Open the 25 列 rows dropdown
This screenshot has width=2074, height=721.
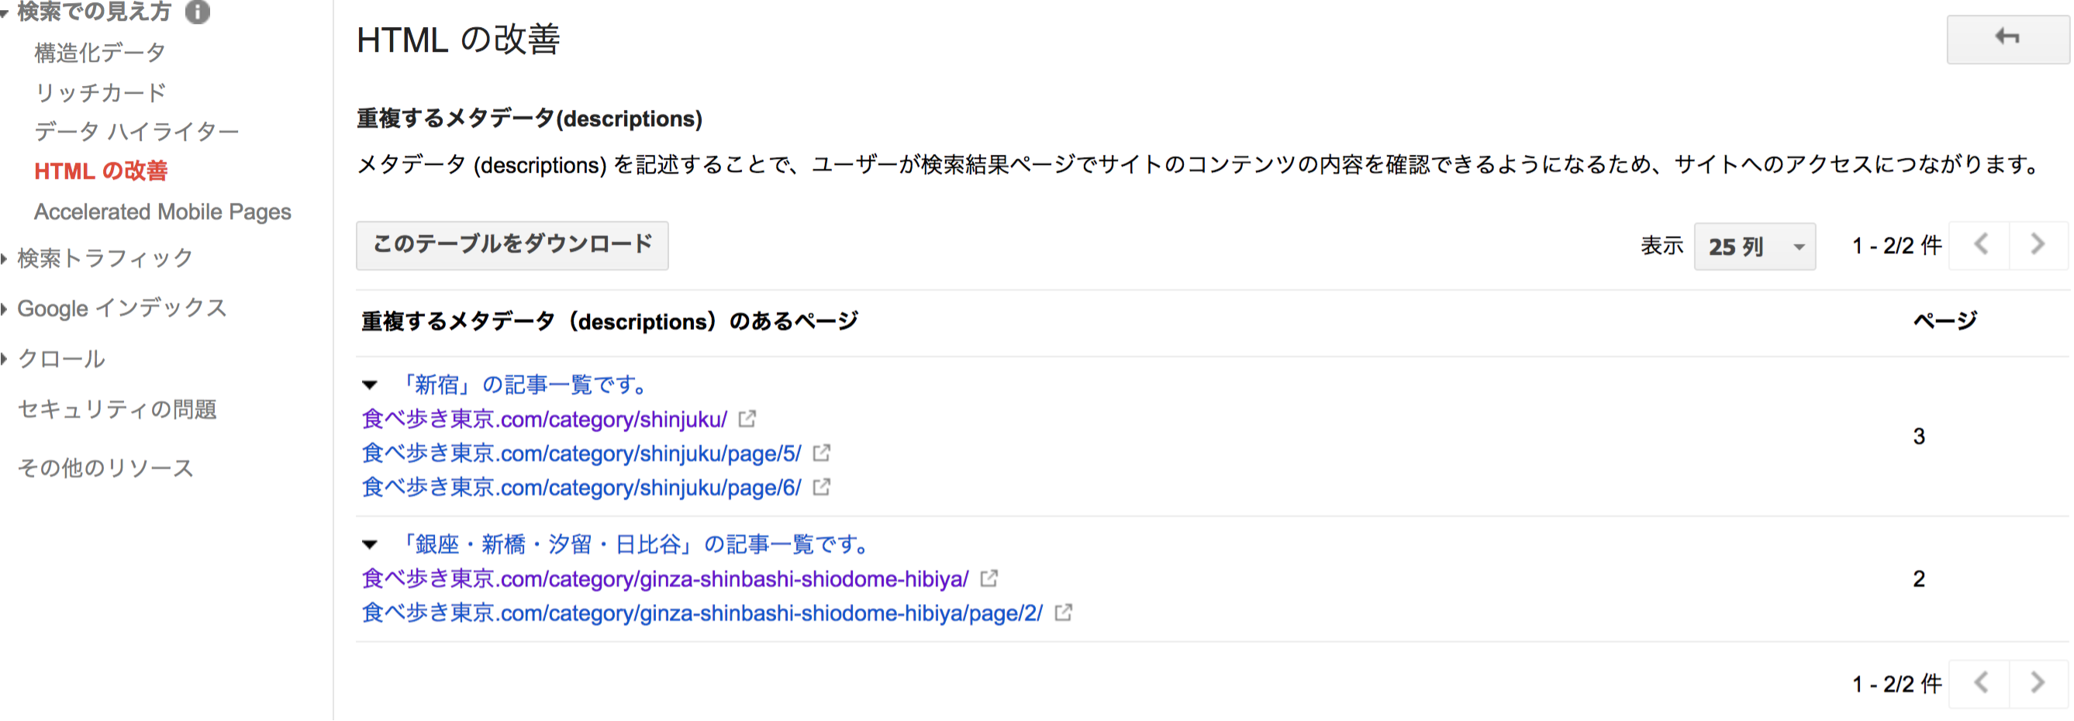point(1755,247)
